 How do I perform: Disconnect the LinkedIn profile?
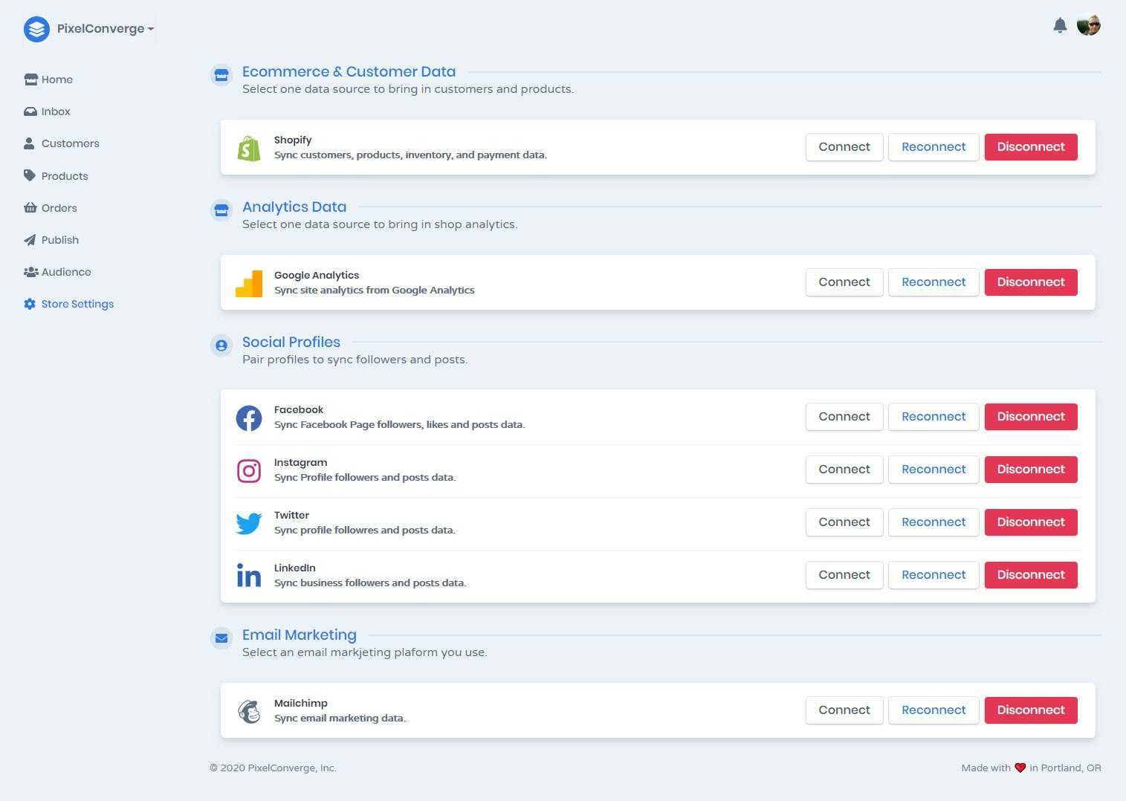(x=1031, y=575)
